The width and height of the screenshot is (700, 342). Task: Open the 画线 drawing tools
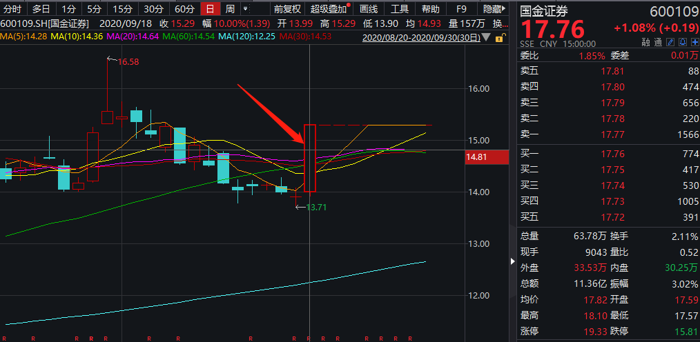point(369,9)
